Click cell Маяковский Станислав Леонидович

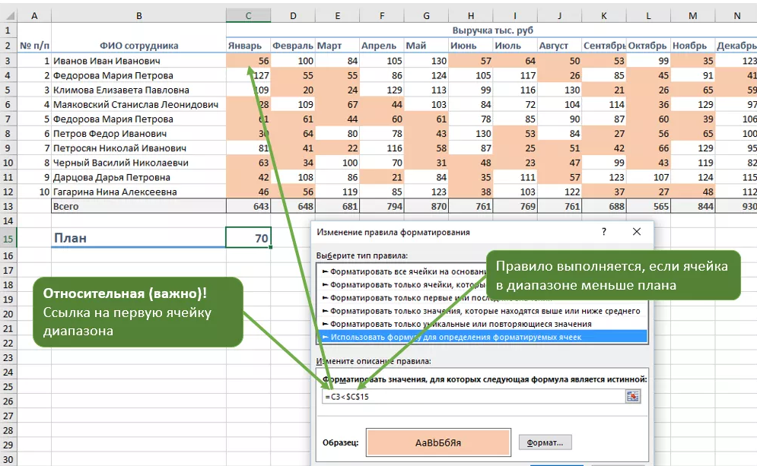click(138, 104)
